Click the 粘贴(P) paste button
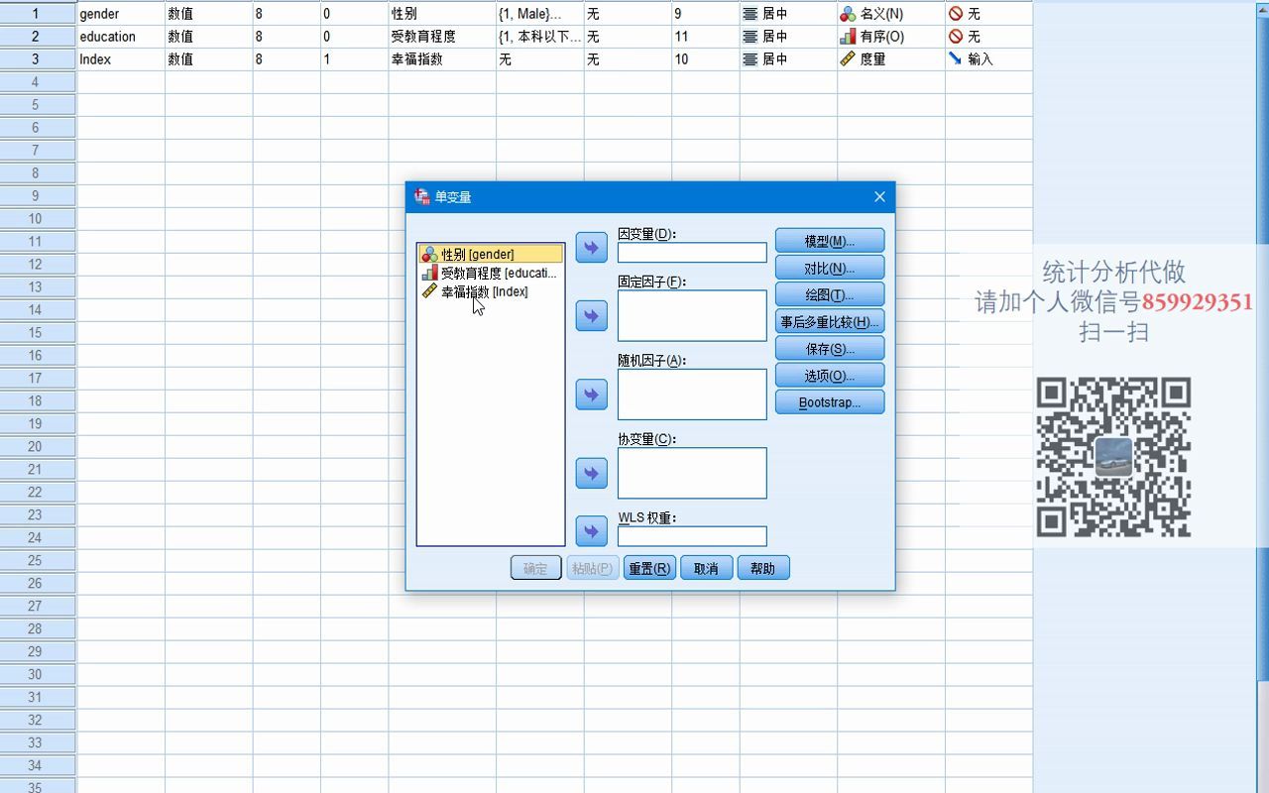The height and width of the screenshot is (793, 1269). pyautogui.click(x=592, y=568)
